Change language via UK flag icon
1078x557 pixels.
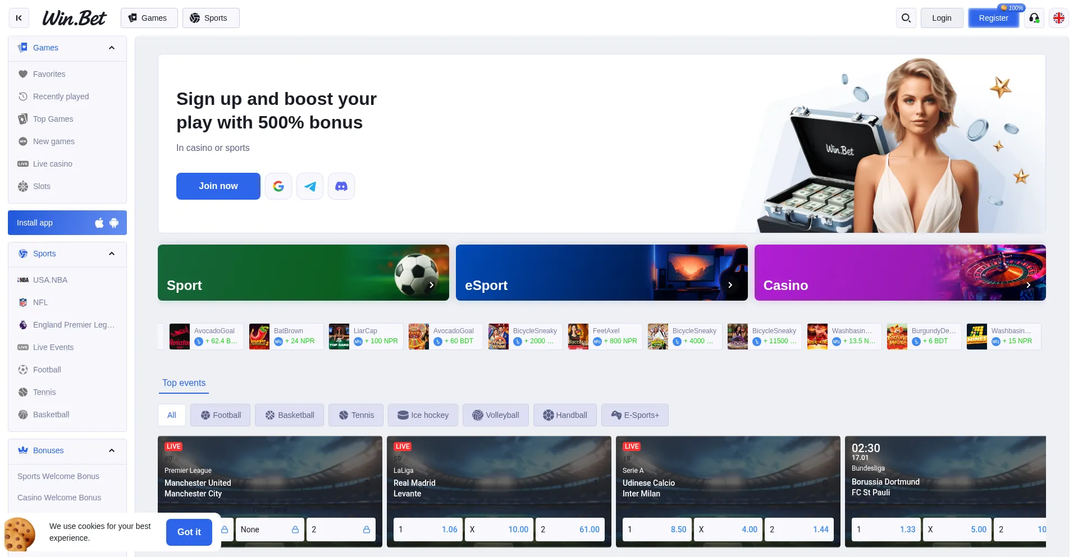point(1059,18)
